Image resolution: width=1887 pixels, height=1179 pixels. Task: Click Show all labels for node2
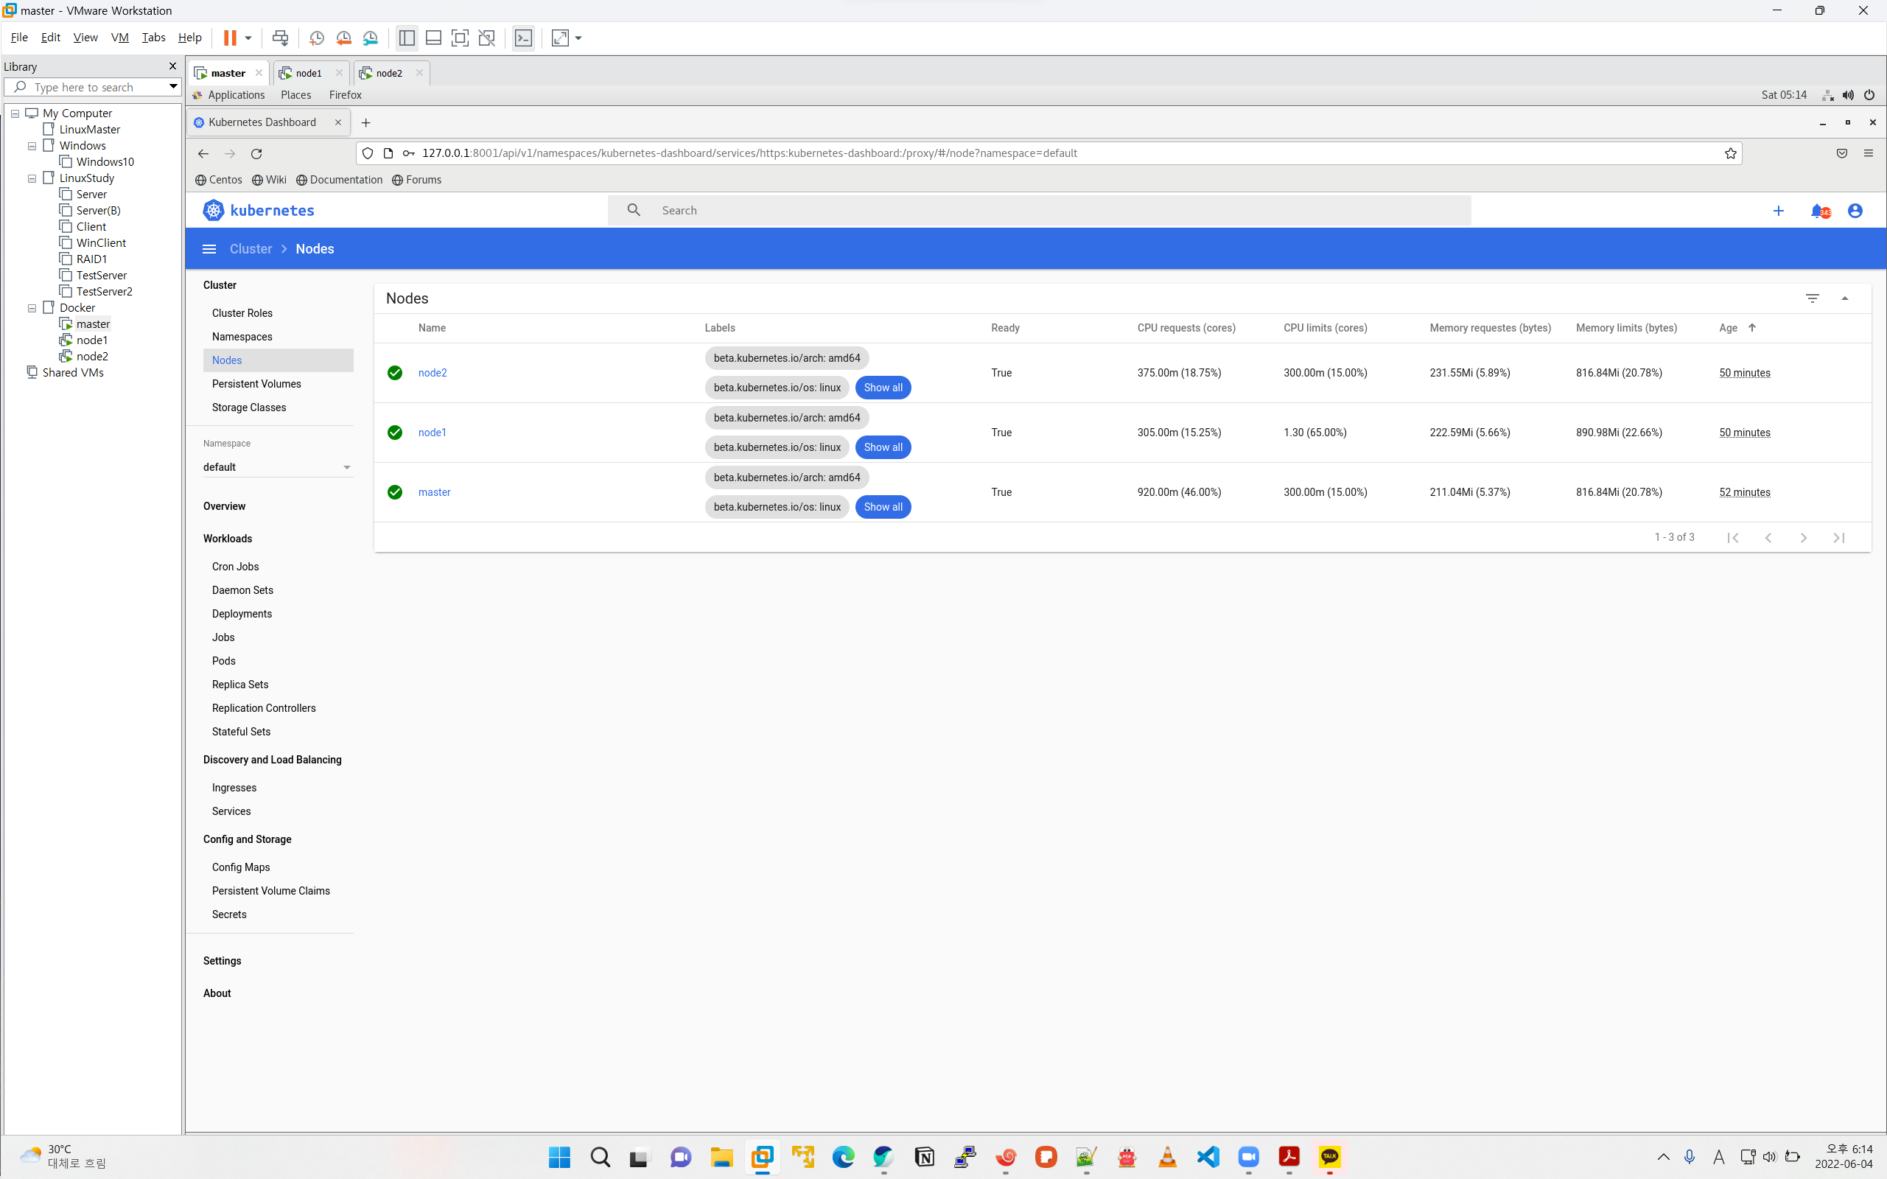point(883,388)
